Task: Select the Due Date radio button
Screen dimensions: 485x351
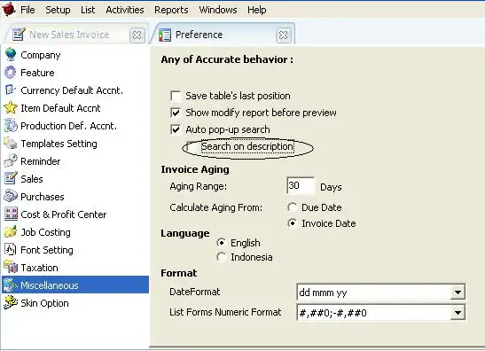Action: click(x=292, y=207)
